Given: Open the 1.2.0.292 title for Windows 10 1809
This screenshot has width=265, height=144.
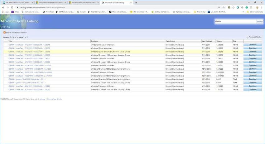Looking at the screenshot, I should tap(29, 90).
